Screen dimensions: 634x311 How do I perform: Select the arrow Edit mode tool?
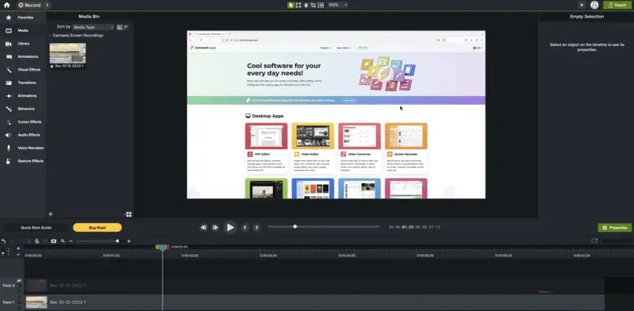coord(290,5)
